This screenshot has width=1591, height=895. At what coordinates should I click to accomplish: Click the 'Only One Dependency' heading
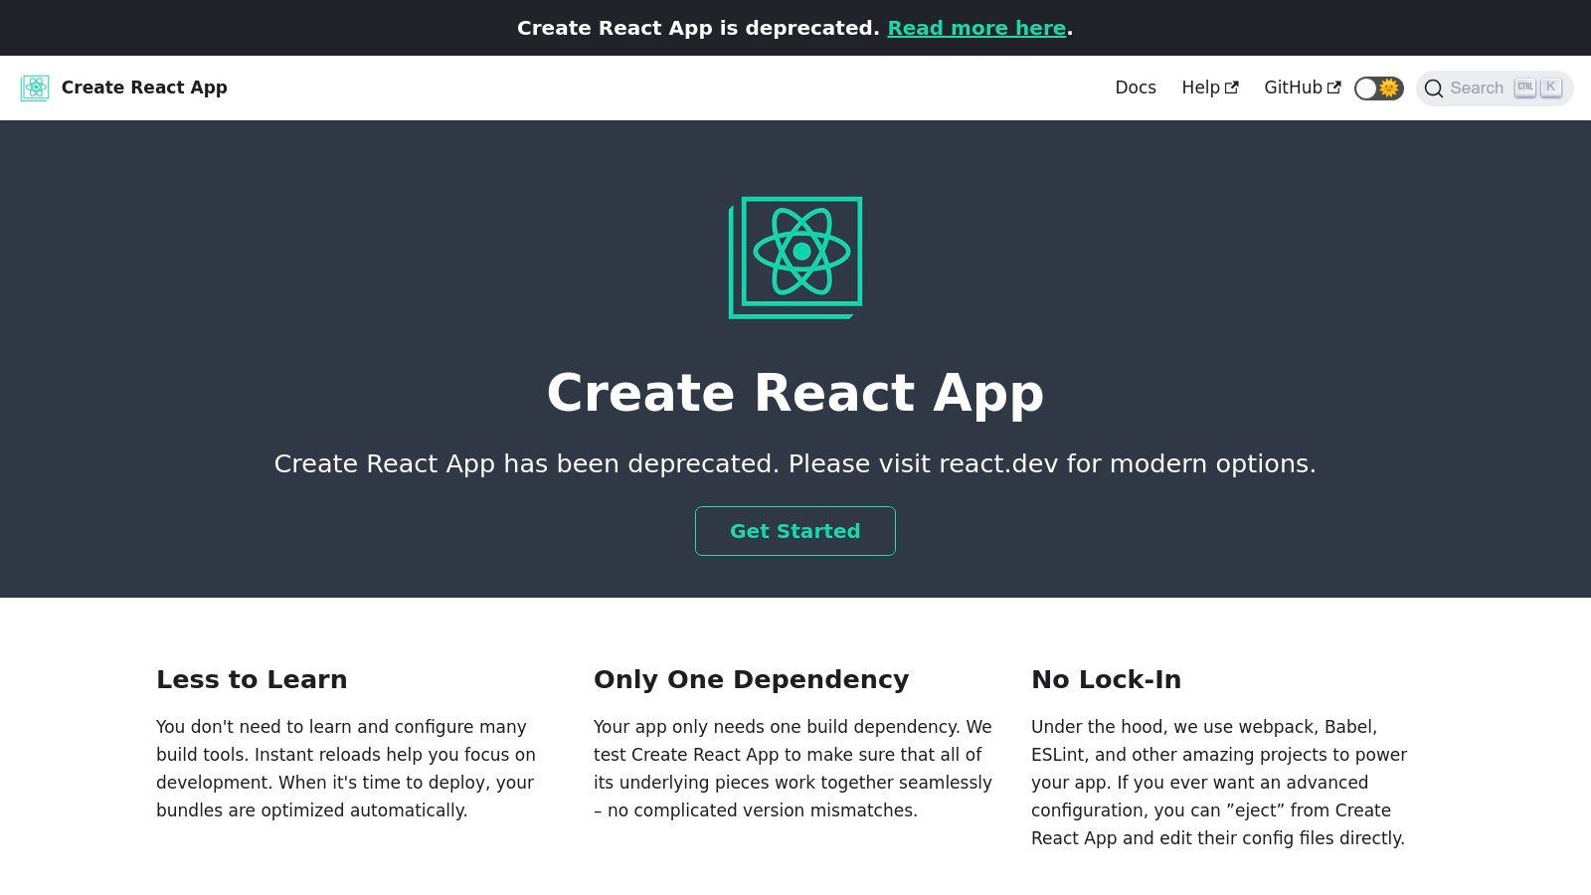[x=752, y=679]
